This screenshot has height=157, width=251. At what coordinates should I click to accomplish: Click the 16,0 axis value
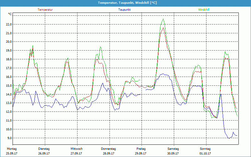(9, 77)
